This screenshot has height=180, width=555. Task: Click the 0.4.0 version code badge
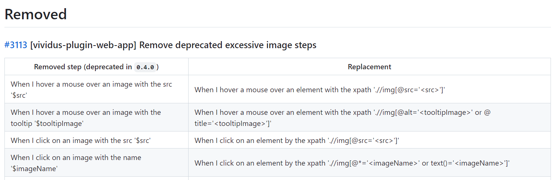point(146,67)
